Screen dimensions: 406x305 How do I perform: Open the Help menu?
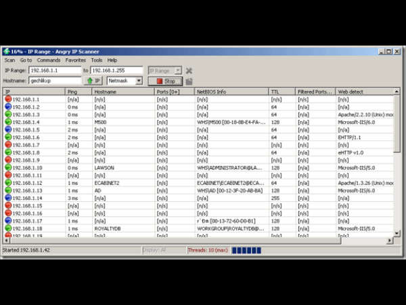pos(112,60)
